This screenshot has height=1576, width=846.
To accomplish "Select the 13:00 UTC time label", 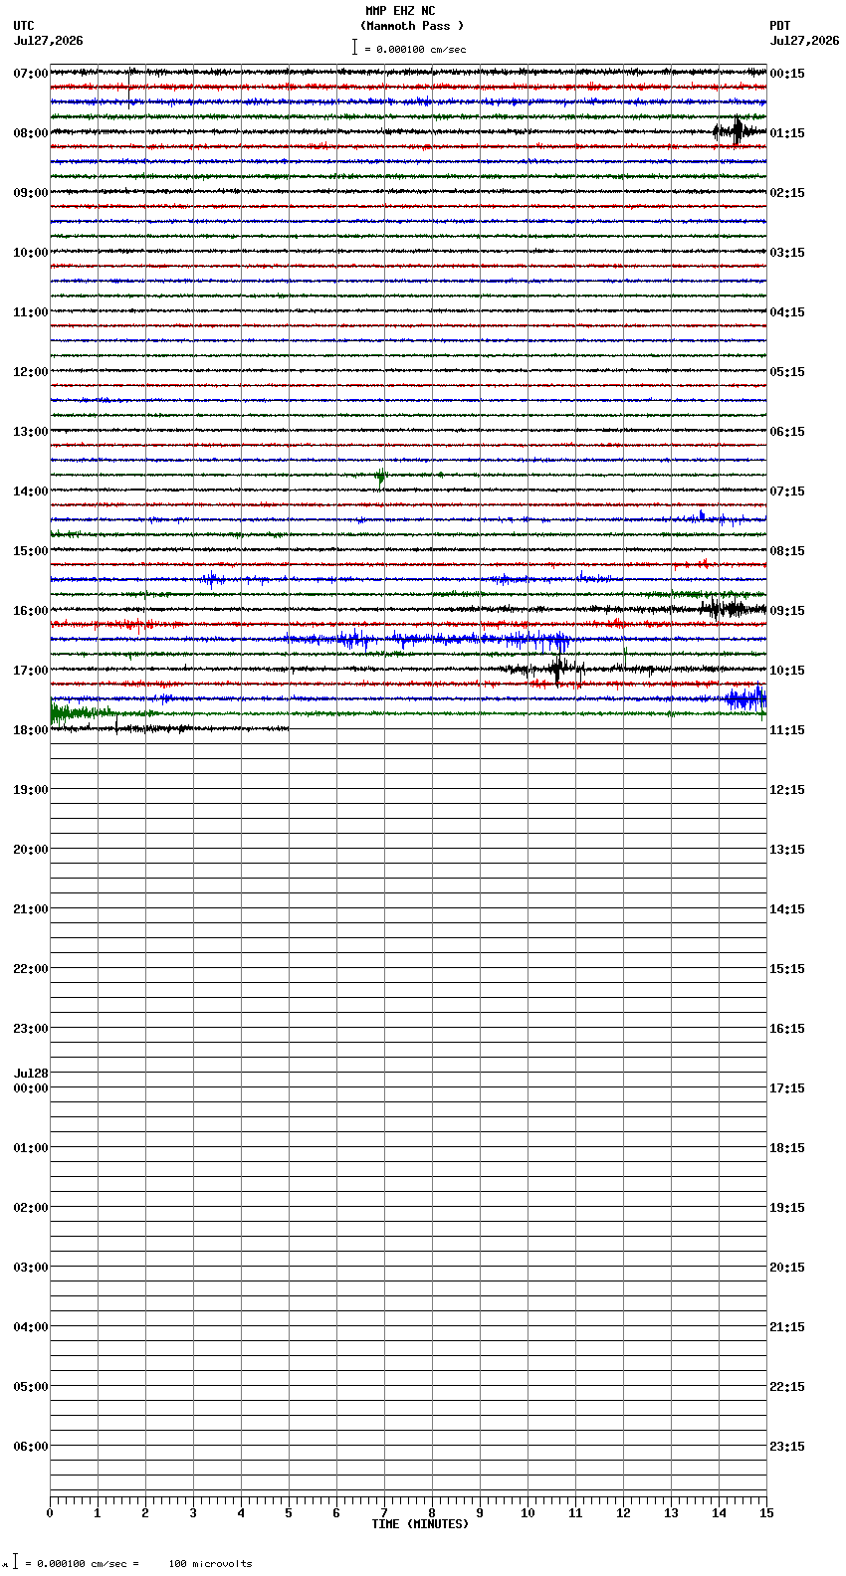I will point(31,432).
